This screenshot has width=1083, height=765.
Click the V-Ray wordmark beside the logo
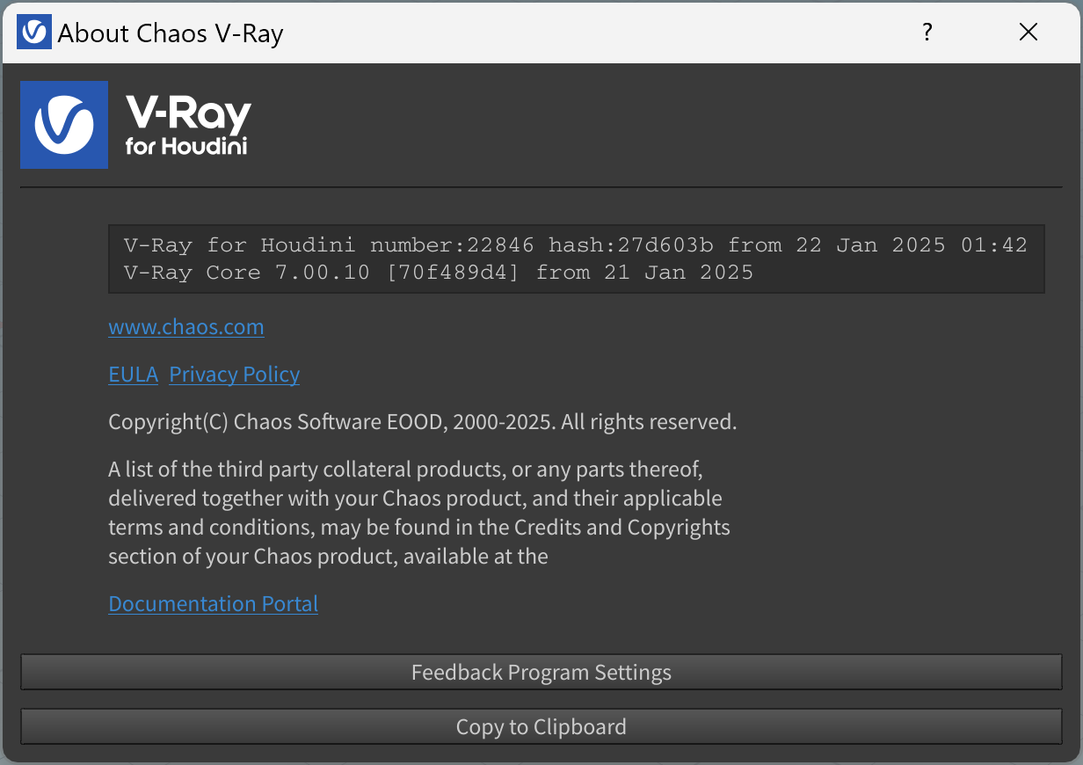pos(189,113)
